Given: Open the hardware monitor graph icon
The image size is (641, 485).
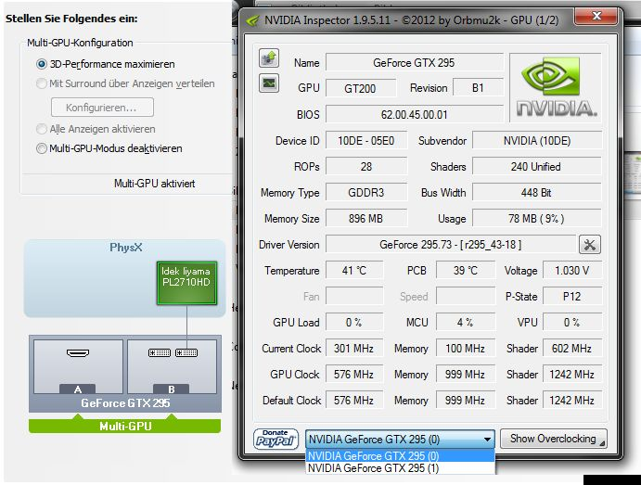Looking at the screenshot, I should (x=269, y=83).
